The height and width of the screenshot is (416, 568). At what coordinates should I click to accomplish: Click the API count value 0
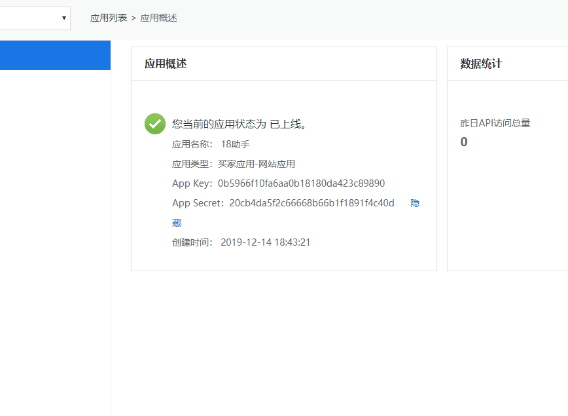(464, 142)
